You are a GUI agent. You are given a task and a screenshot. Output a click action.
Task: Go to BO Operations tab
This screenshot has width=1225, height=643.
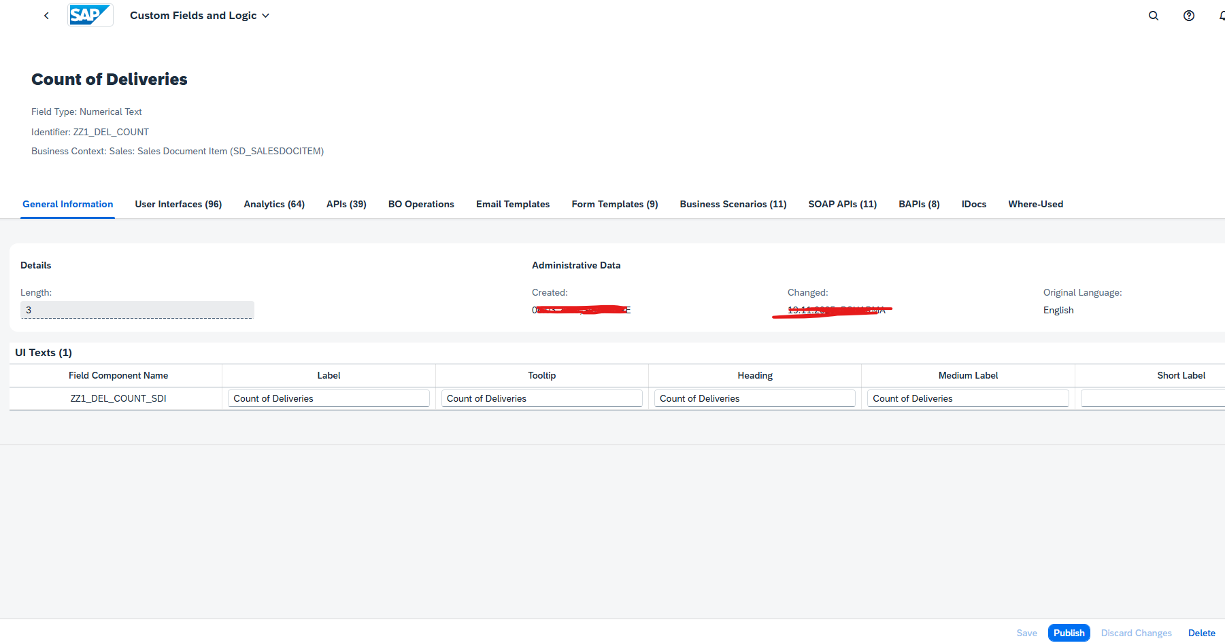pos(421,204)
